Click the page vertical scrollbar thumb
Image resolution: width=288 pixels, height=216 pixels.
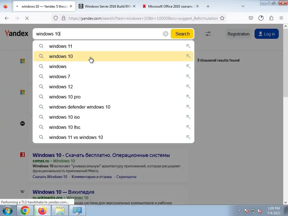[x=286, y=62]
